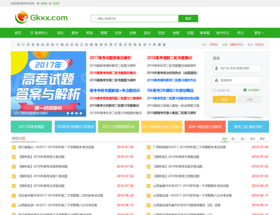Select the last carousel indicator dot
This screenshot has width=280, height=215.
click(81, 113)
